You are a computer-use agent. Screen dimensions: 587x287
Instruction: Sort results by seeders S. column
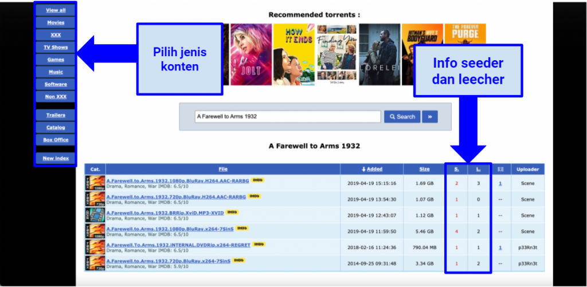coord(456,169)
